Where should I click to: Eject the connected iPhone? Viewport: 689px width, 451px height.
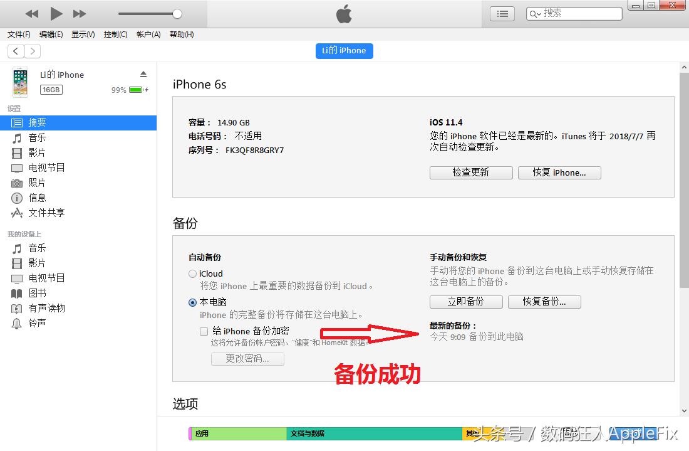click(x=143, y=73)
